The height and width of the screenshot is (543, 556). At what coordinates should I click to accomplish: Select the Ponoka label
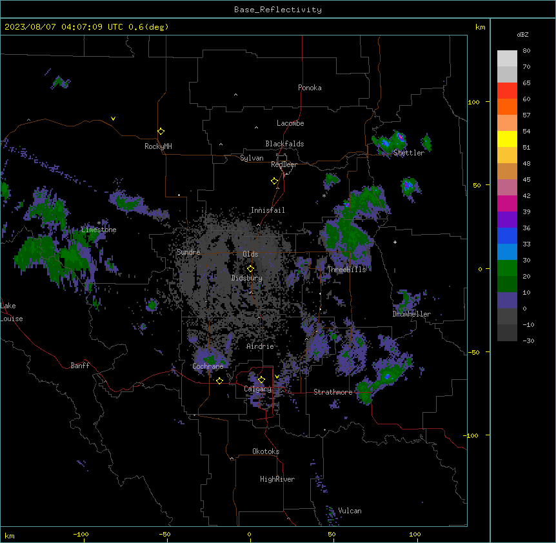[310, 88]
